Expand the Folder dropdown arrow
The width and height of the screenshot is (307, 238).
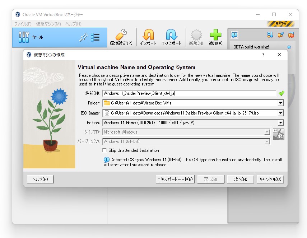pos(280,103)
